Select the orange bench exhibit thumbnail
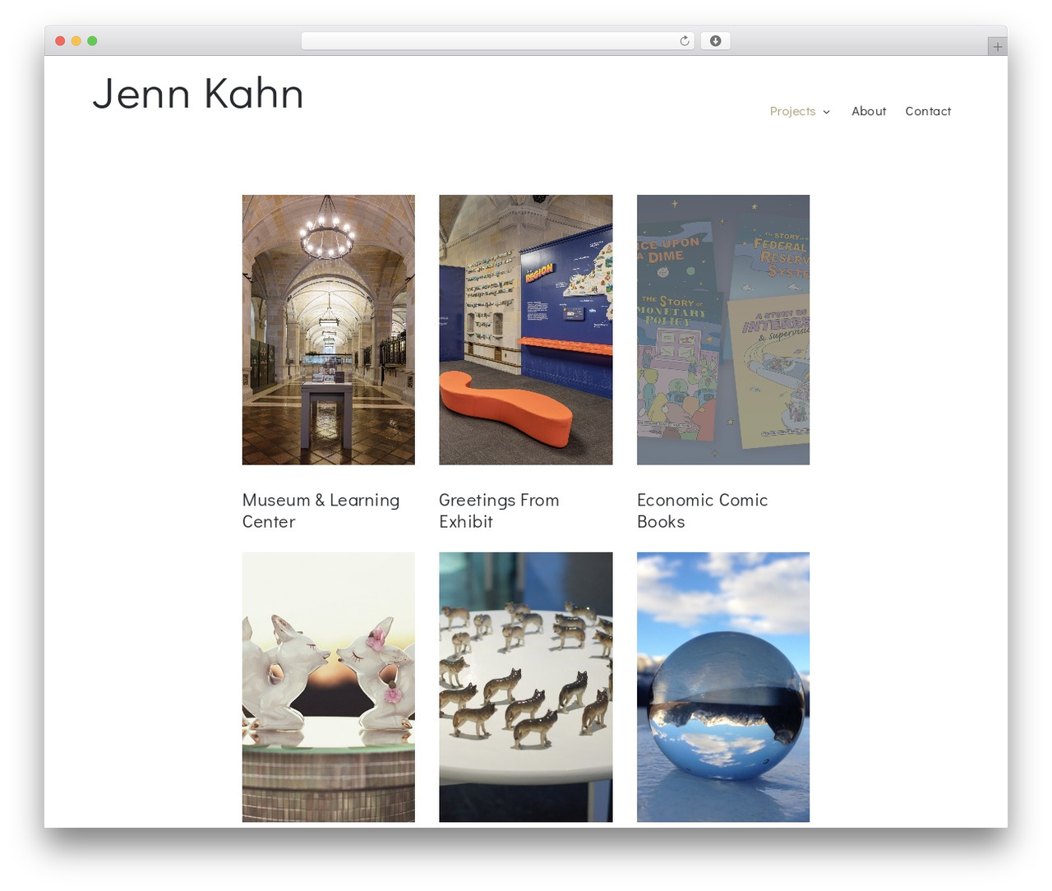This screenshot has width=1052, height=891. click(x=526, y=330)
